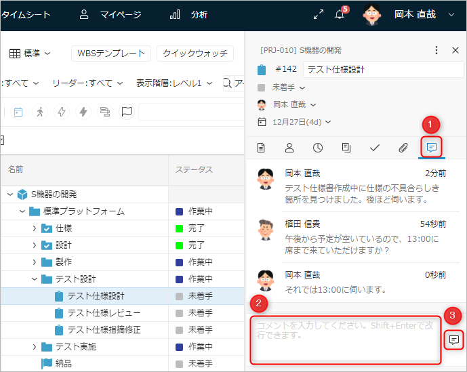This screenshot has width=467, height=372.
Task: Collapse the テスト設計 folder
Action: 35,279
